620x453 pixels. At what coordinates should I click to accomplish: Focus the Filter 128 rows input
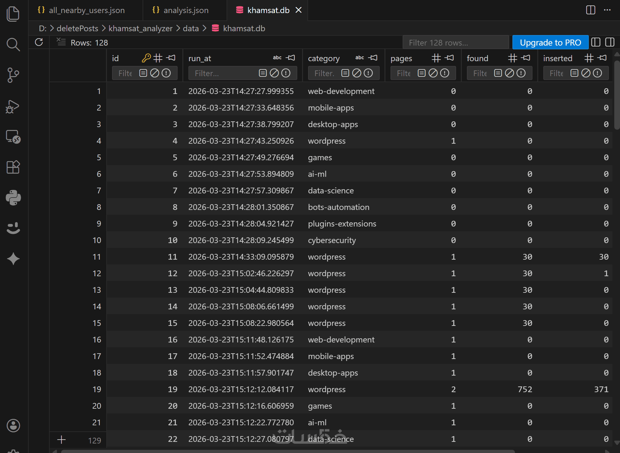point(455,42)
